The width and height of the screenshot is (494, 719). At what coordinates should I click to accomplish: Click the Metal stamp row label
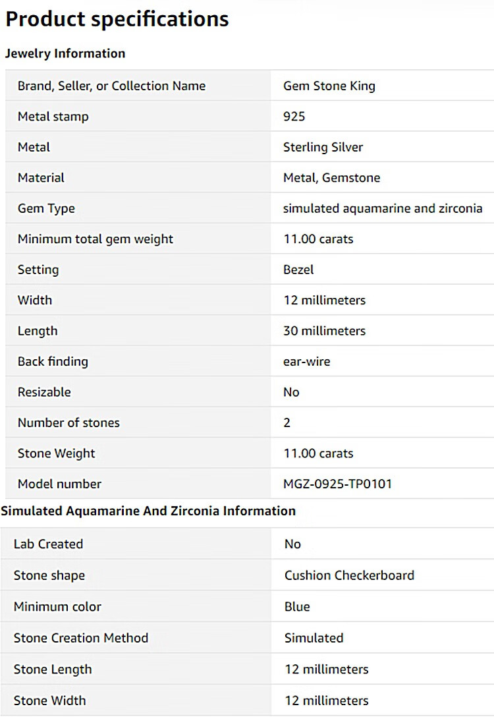(53, 117)
